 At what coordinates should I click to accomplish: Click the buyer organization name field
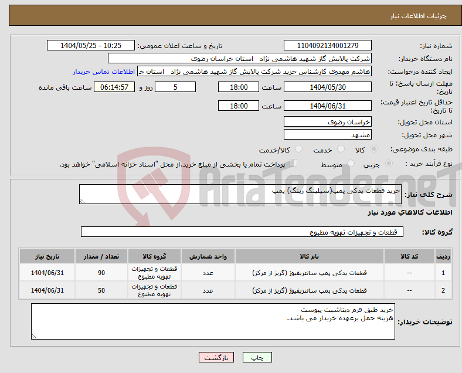(240, 58)
